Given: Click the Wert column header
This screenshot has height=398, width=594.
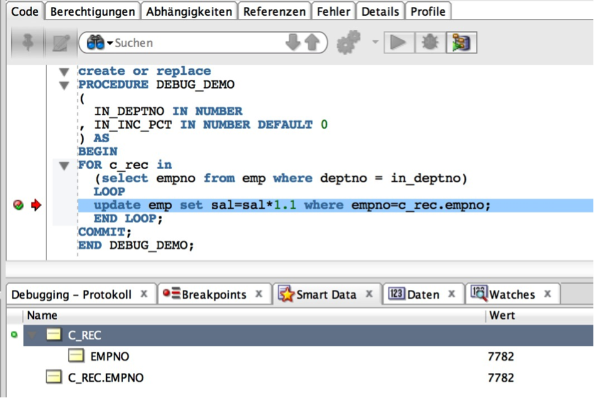Looking at the screenshot, I should (539, 316).
